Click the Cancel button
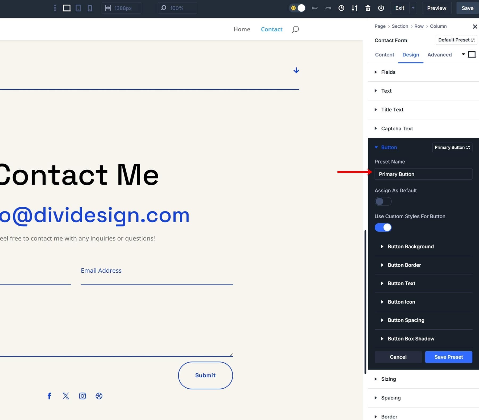Viewport: 479px width, 420px height. point(398,357)
